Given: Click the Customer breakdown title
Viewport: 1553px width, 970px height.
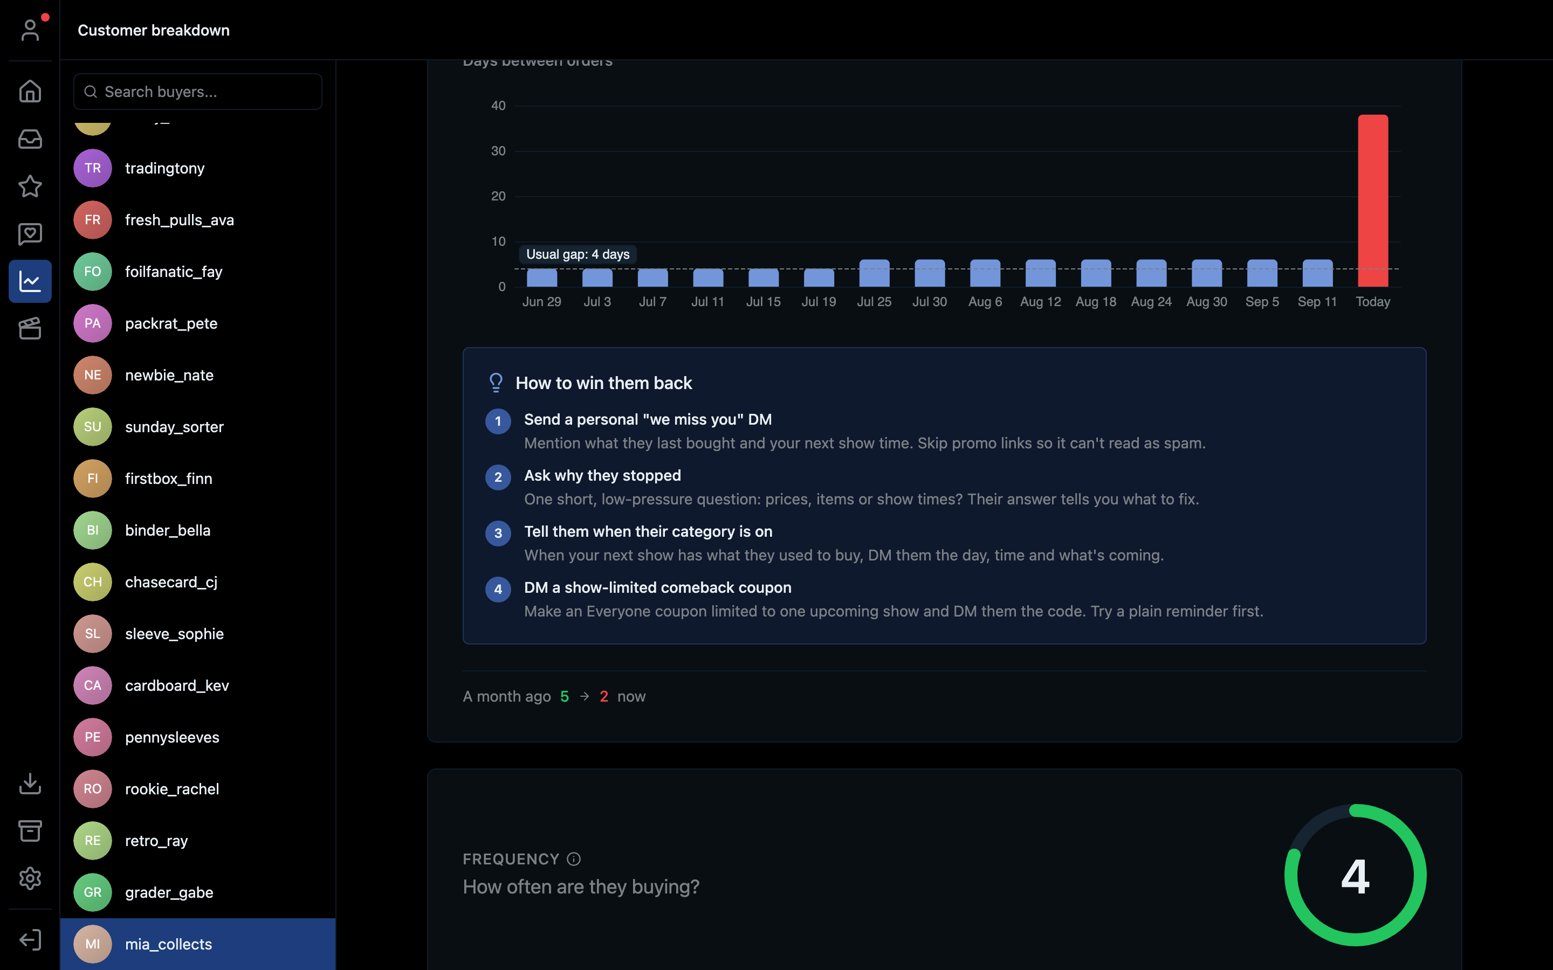Looking at the screenshot, I should point(153,30).
